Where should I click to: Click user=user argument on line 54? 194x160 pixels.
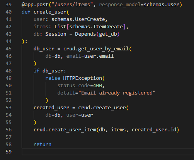click(x=80, y=115)
